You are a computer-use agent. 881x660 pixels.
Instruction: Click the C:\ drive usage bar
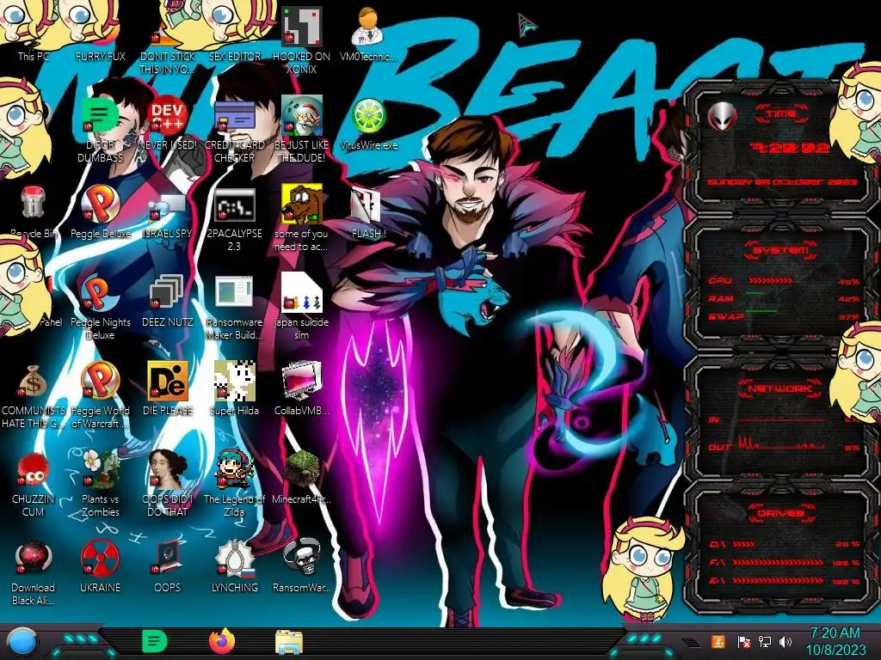[x=744, y=544]
